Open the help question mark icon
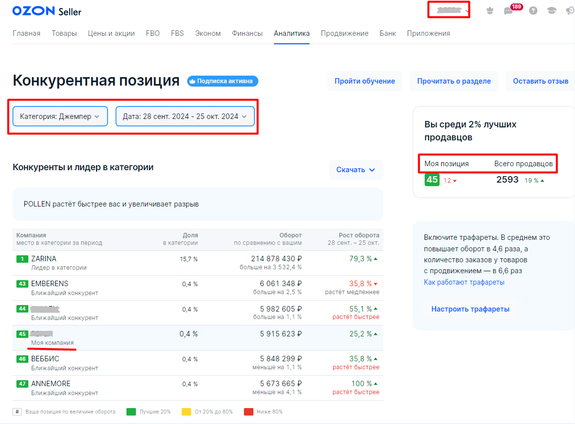Screen dimensions: 575x424 tap(533, 10)
